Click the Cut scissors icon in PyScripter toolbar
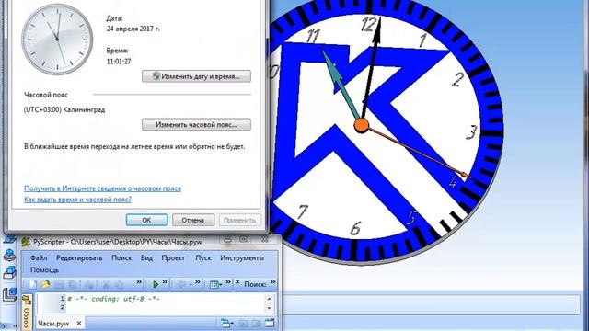Viewport: 589px width, 331px height. (107, 284)
